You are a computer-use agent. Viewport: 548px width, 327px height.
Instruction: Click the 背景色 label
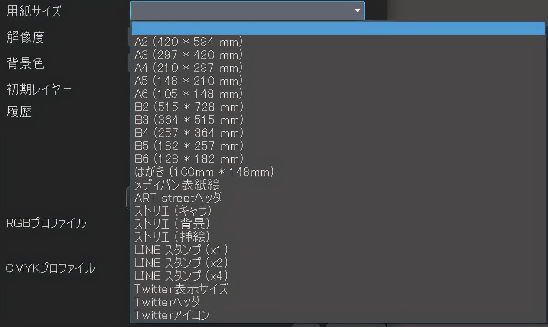tap(26, 63)
